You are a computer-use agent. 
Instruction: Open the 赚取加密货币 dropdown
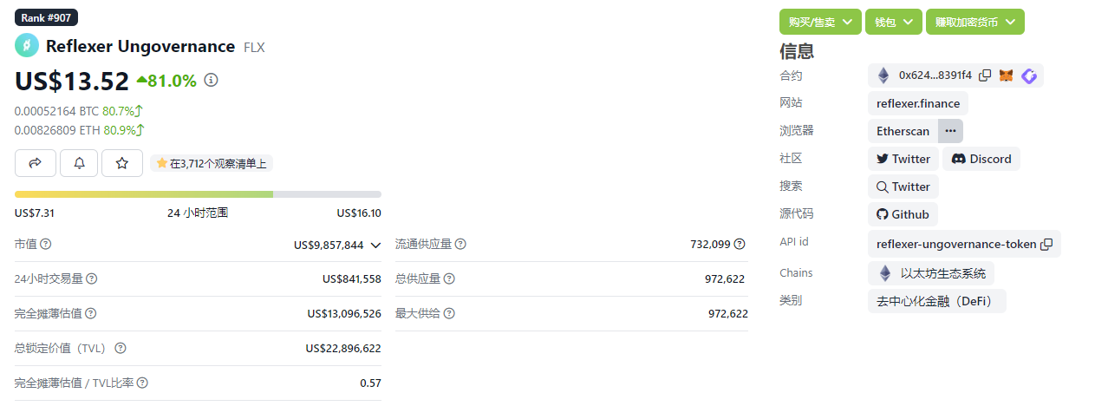(974, 22)
